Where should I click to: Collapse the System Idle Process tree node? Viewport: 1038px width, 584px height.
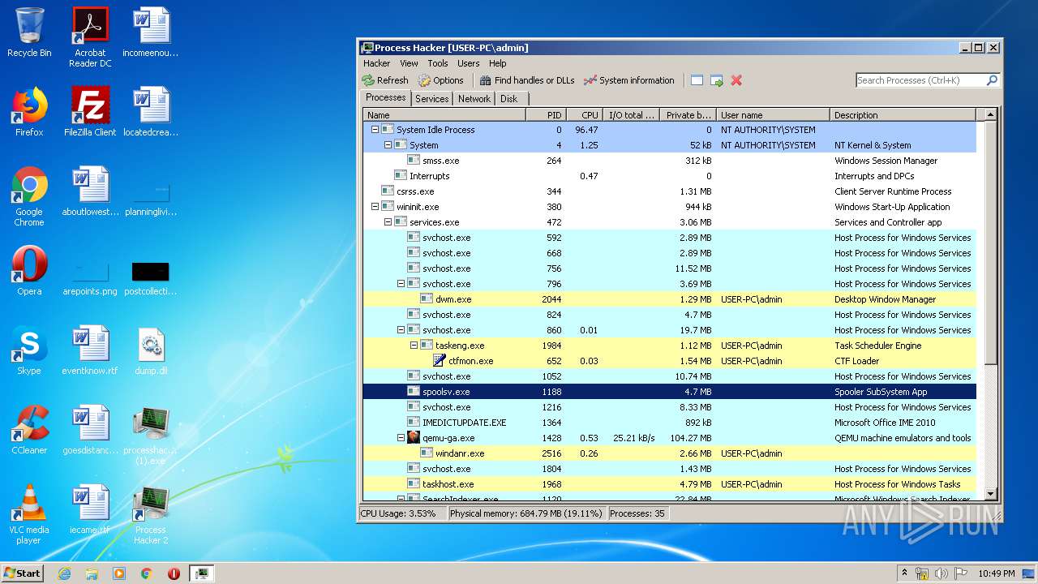click(375, 130)
